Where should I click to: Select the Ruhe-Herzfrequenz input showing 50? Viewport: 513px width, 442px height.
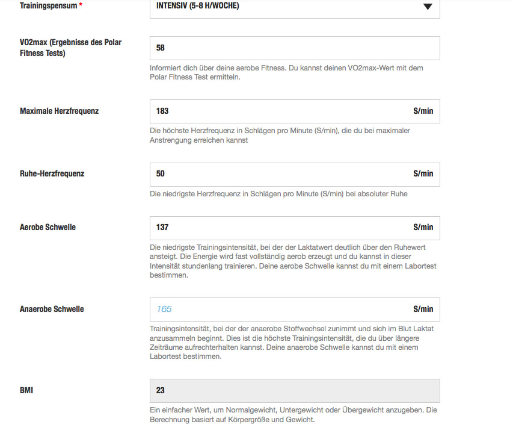coord(277,174)
